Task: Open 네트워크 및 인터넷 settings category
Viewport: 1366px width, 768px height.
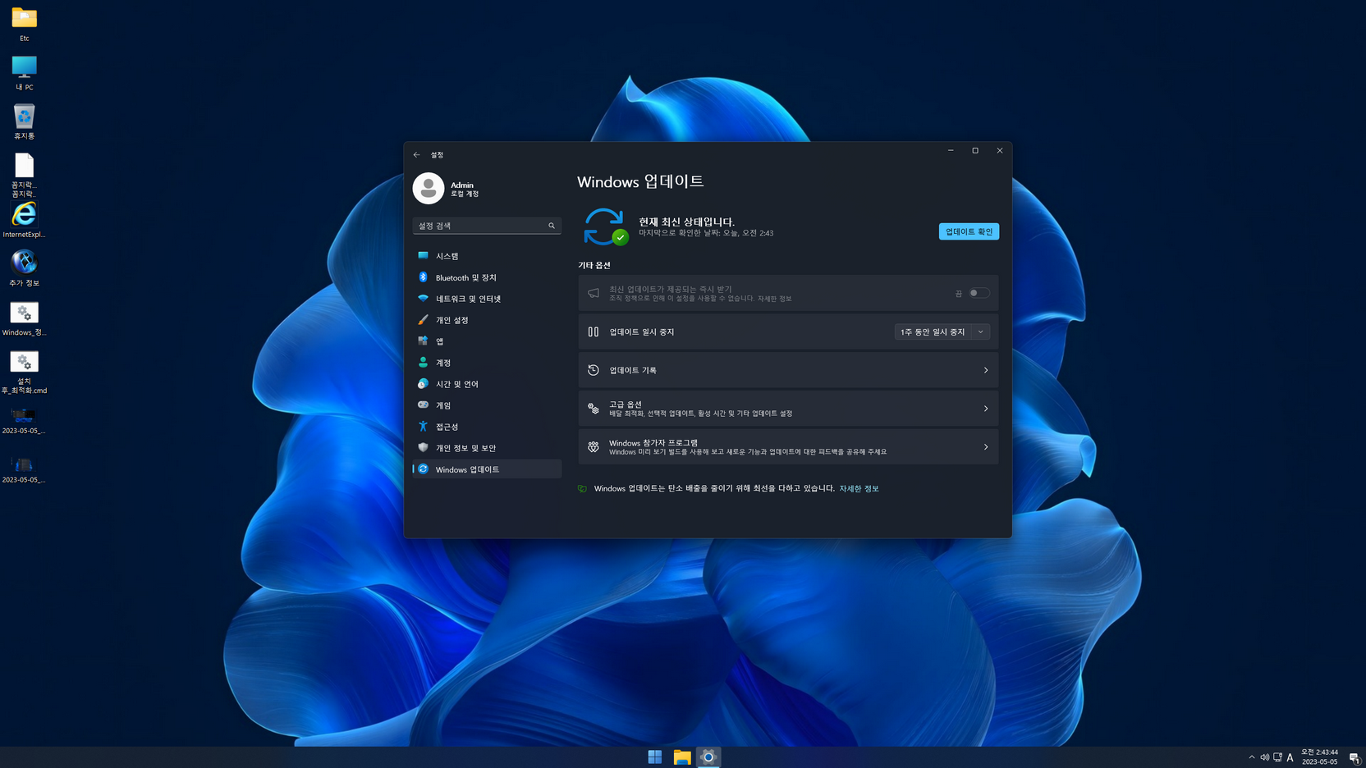Action: tap(487, 299)
